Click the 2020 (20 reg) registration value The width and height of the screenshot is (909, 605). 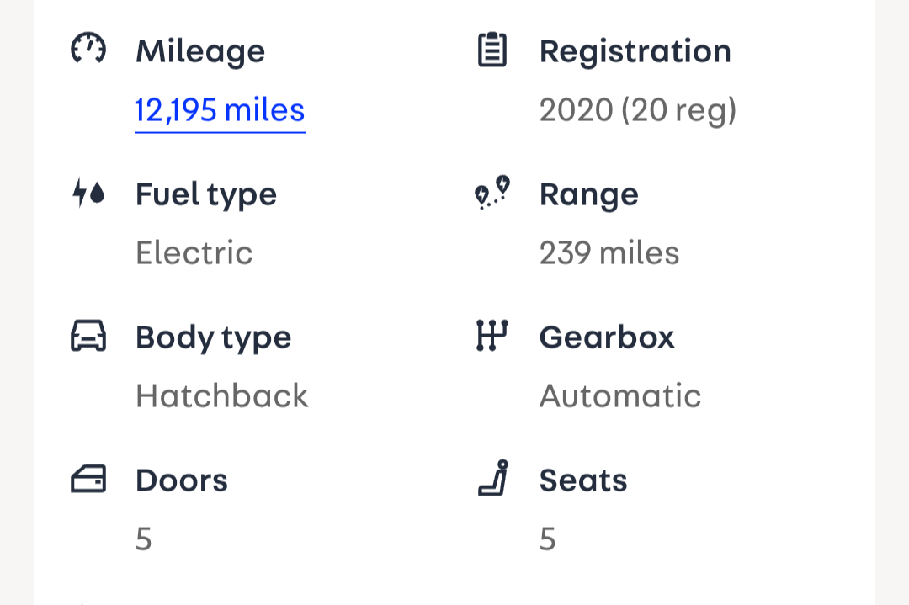tap(638, 110)
